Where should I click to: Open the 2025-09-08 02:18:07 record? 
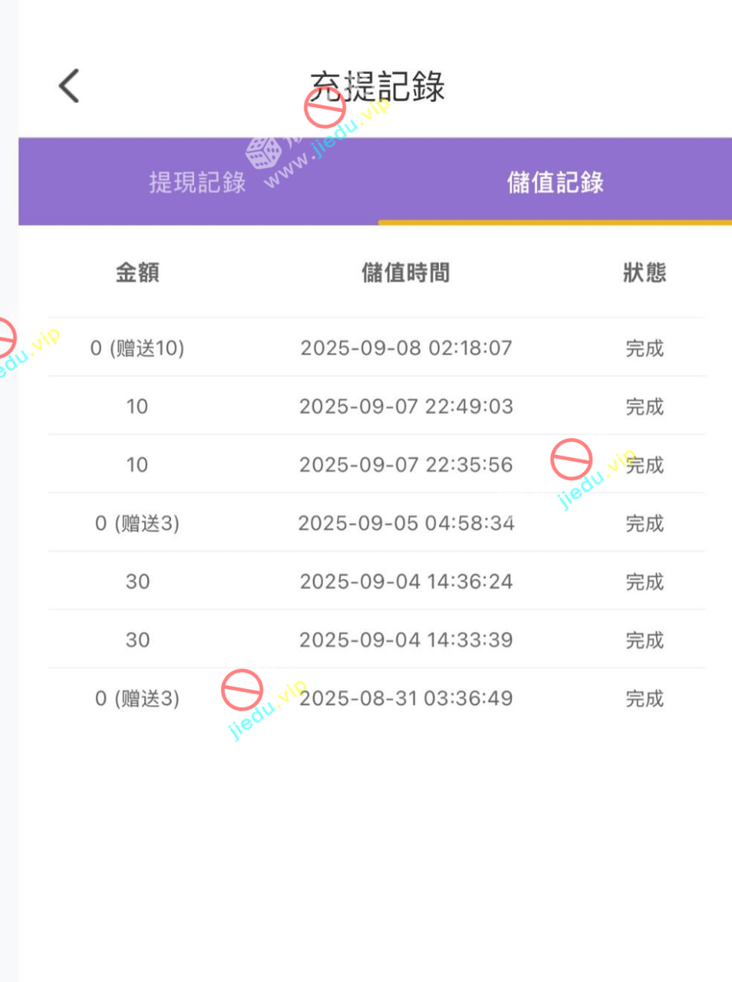pyautogui.click(x=406, y=348)
